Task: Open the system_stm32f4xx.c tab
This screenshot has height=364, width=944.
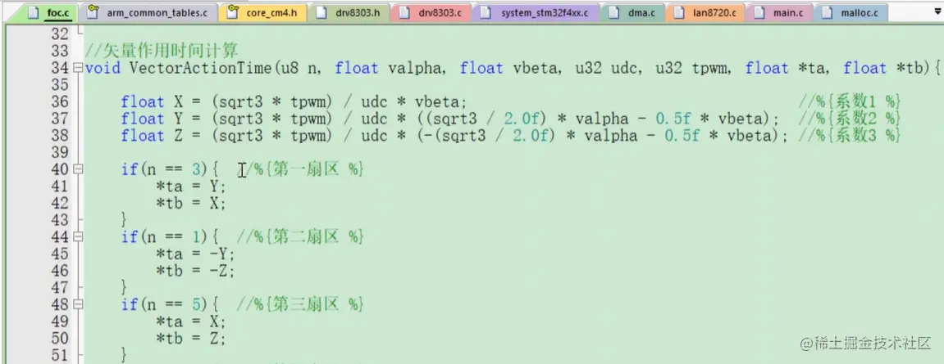Action: 536,12
